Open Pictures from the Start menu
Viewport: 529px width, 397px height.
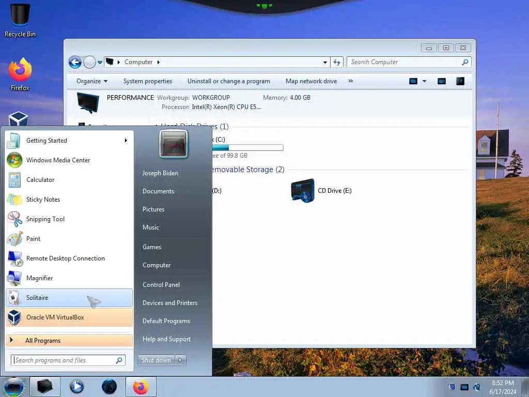153,209
